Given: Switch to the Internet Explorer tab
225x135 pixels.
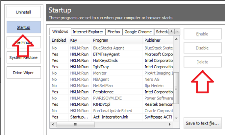Looking at the screenshot, I should tap(88, 32).
